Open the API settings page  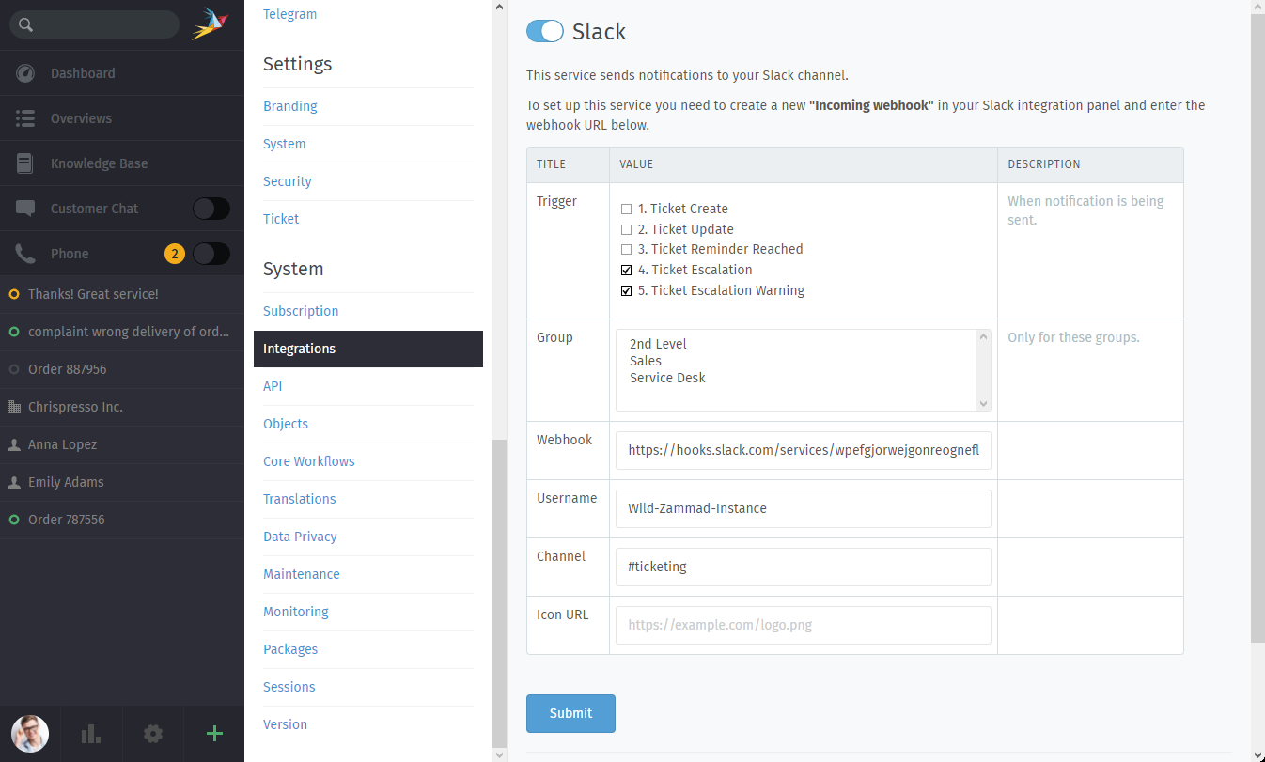pos(273,386)
